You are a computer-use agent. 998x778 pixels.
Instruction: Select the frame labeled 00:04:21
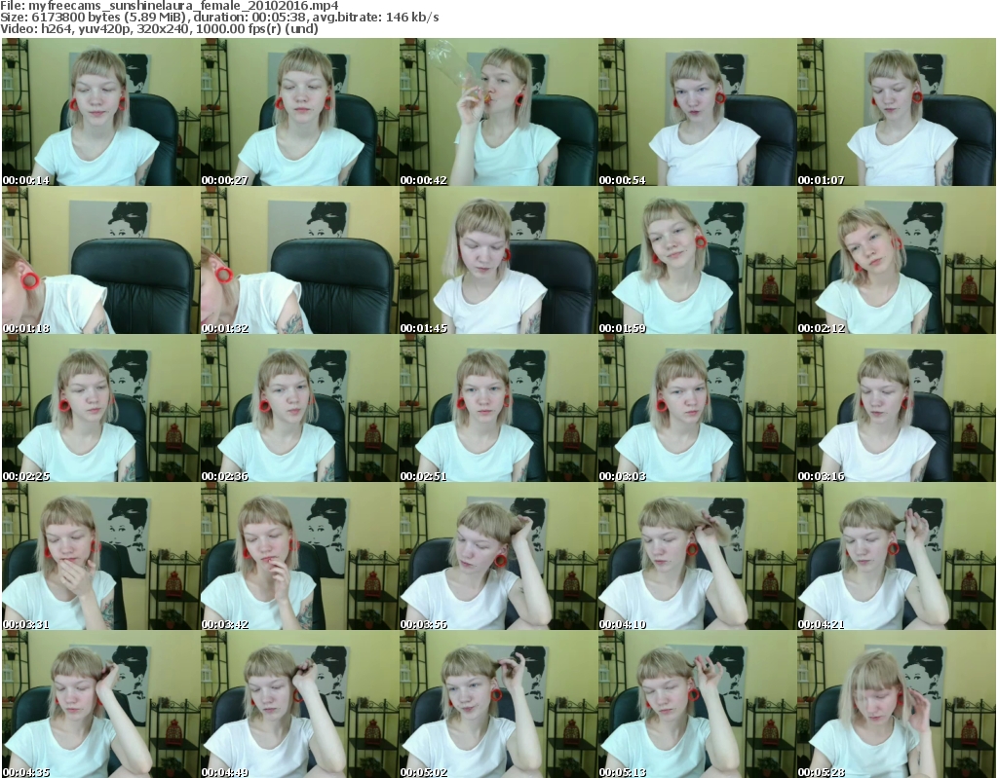(x=897, y=557)
